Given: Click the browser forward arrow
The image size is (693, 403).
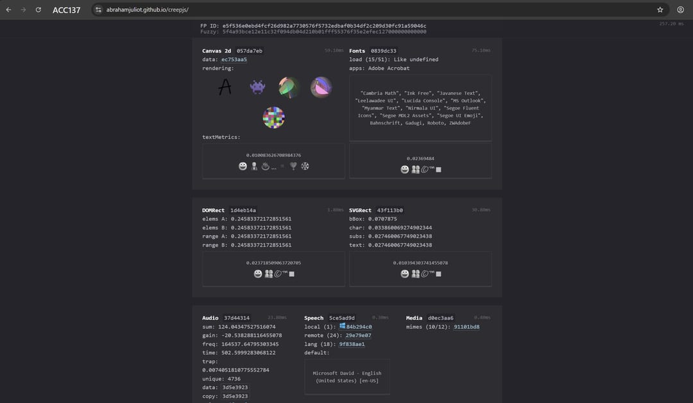Looking at the screenshot, I should tap(24, 10).
